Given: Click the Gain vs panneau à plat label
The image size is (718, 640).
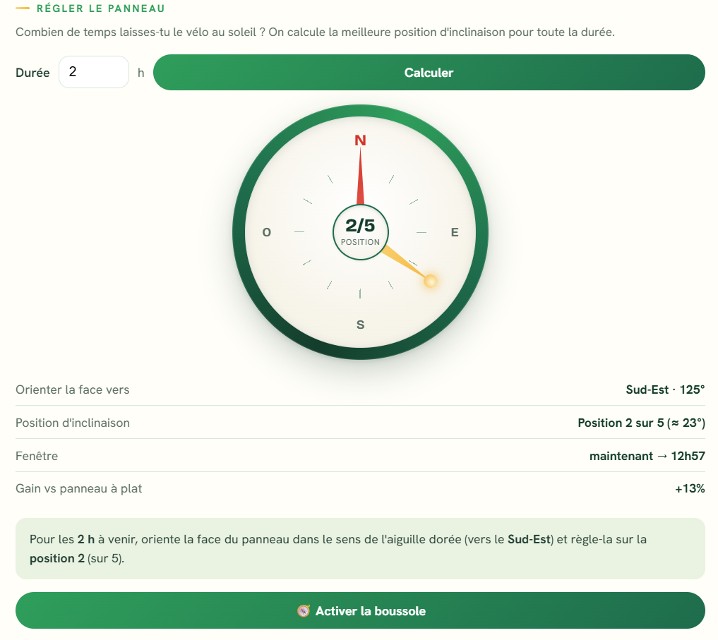Looking at the screenshot, I should pos(79,488).
